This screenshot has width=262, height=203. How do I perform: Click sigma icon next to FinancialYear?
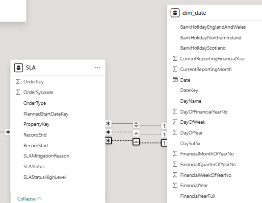tap(175, 185)
